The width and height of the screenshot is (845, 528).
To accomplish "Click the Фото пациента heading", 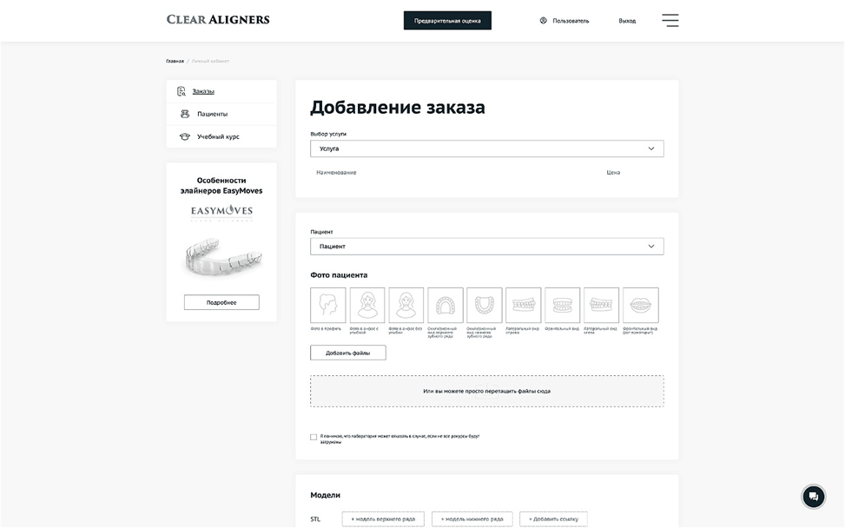I will 339,274.
